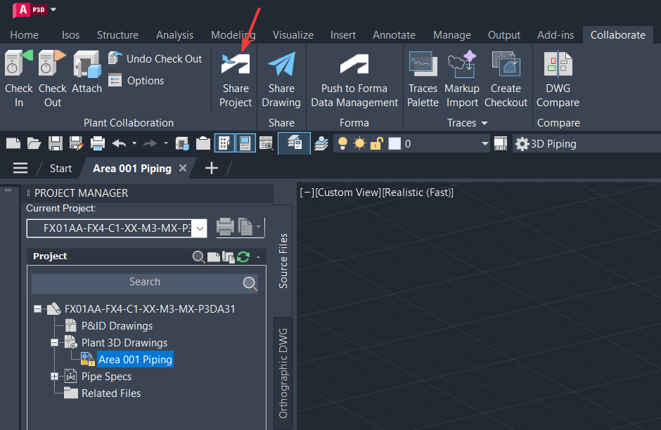Close the Area 001 Piping tab
The width and height of the screenshot is (661, 430).
183,168
